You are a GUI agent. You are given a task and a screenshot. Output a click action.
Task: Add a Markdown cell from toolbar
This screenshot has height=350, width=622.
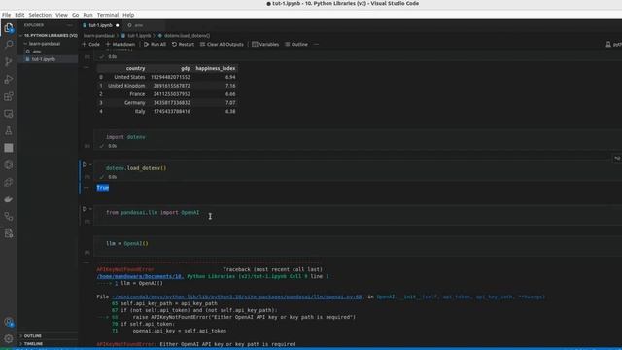pyautogui.click(x=121, y=44)
